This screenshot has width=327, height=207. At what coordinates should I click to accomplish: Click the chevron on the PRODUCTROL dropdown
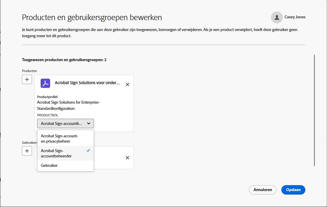pos(89,123)
